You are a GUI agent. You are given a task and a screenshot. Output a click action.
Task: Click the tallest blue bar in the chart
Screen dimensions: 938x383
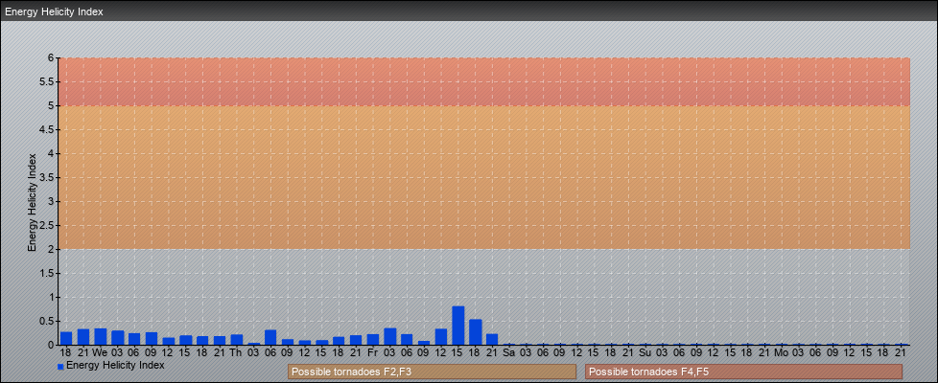tap(458, 327)
